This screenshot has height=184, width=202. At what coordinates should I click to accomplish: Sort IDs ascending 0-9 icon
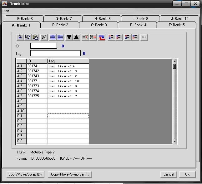click(111, 37)
